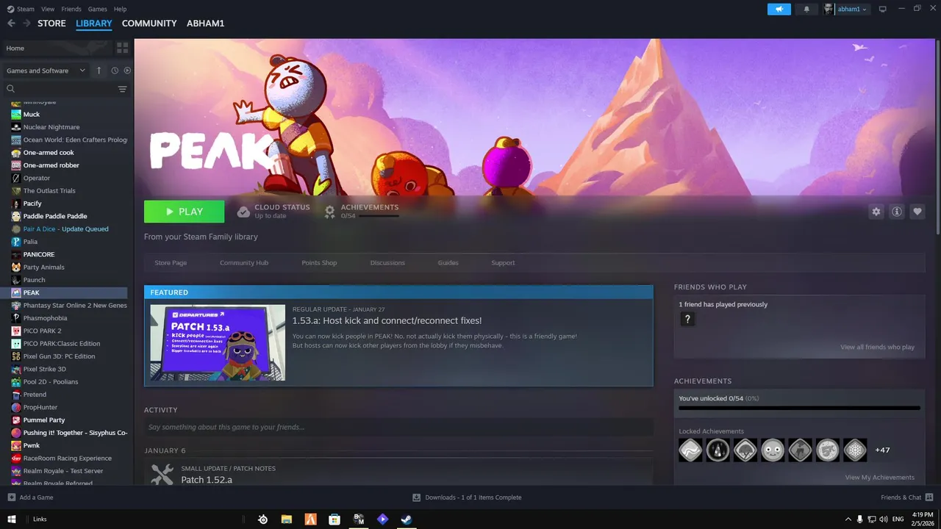Switch to Big Picture mode monitor icon

[x=883, y=9]
